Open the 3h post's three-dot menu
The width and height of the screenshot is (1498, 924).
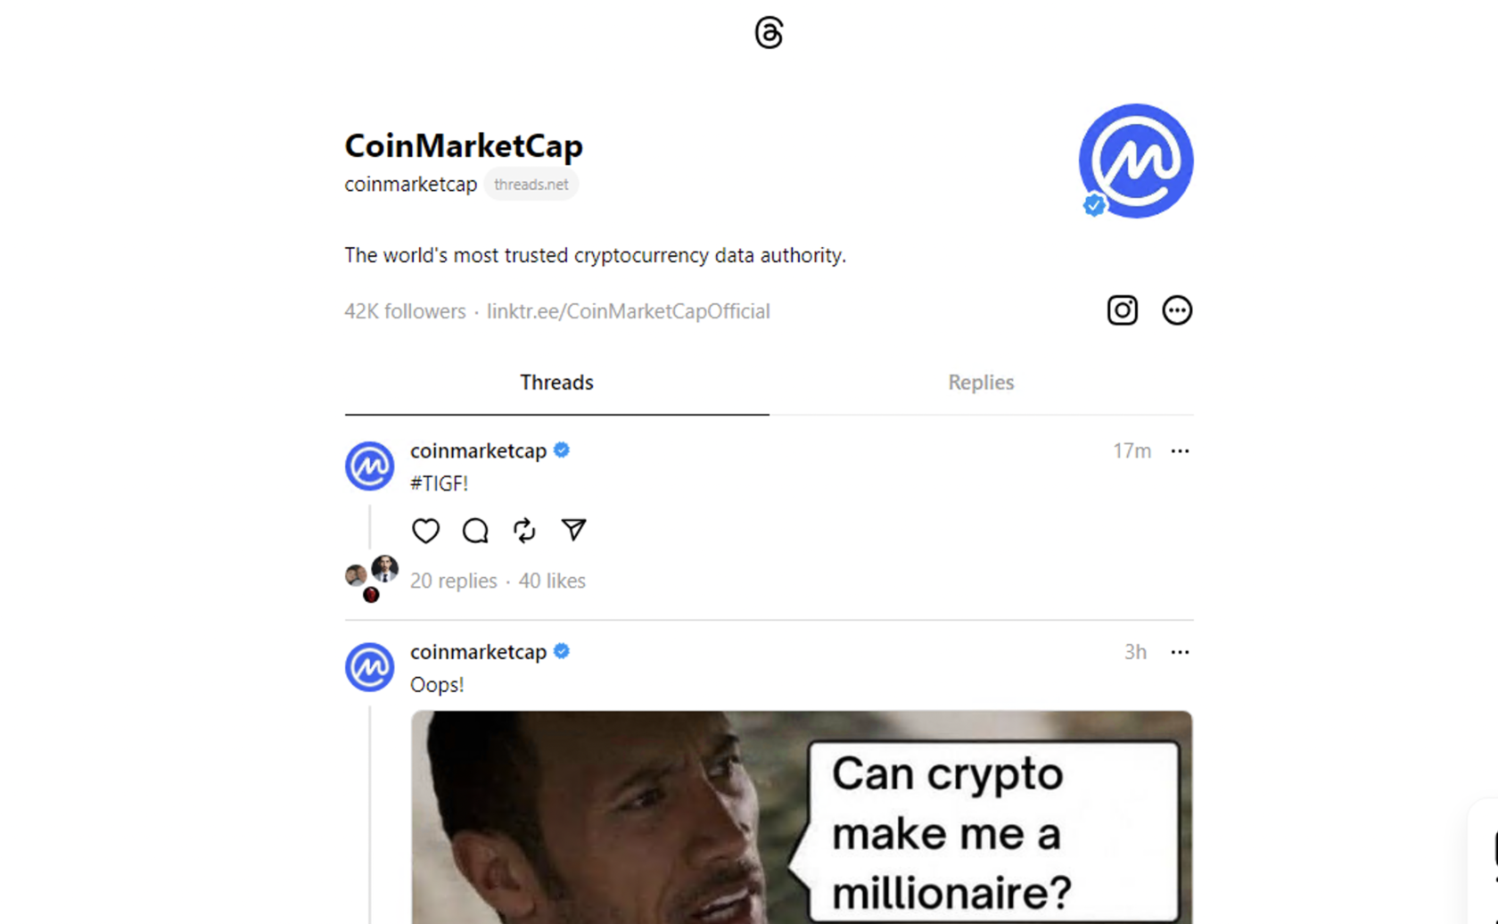1180,652
